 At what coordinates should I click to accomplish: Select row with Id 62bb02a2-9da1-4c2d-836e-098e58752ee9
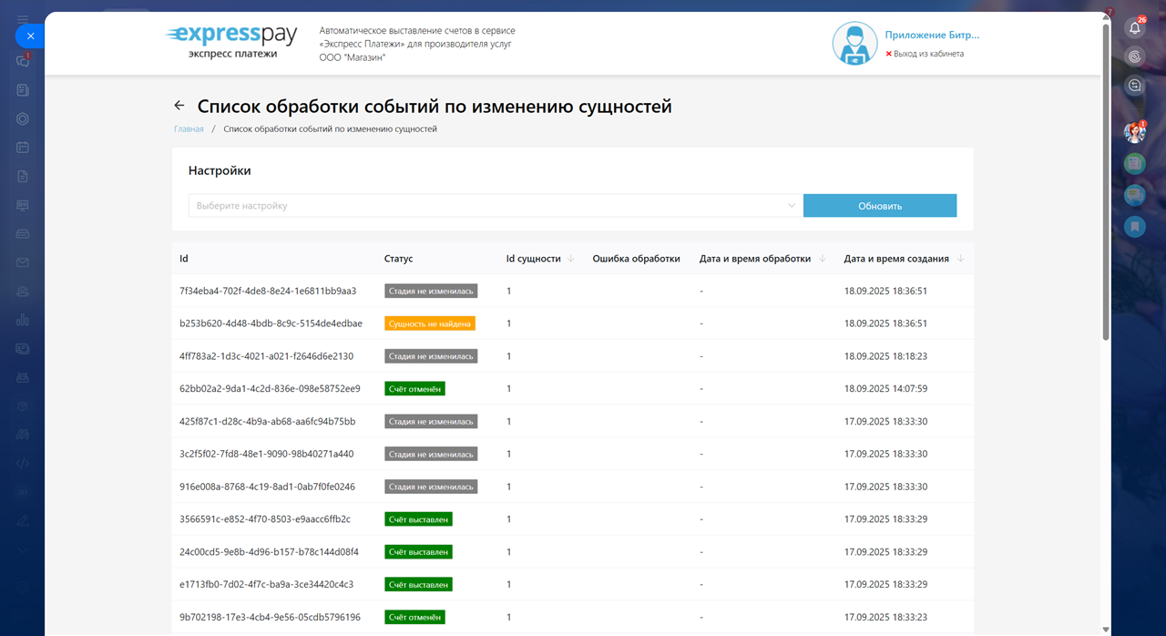270,389
